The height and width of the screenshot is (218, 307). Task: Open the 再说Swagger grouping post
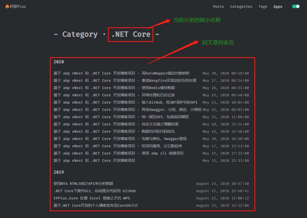127,110
